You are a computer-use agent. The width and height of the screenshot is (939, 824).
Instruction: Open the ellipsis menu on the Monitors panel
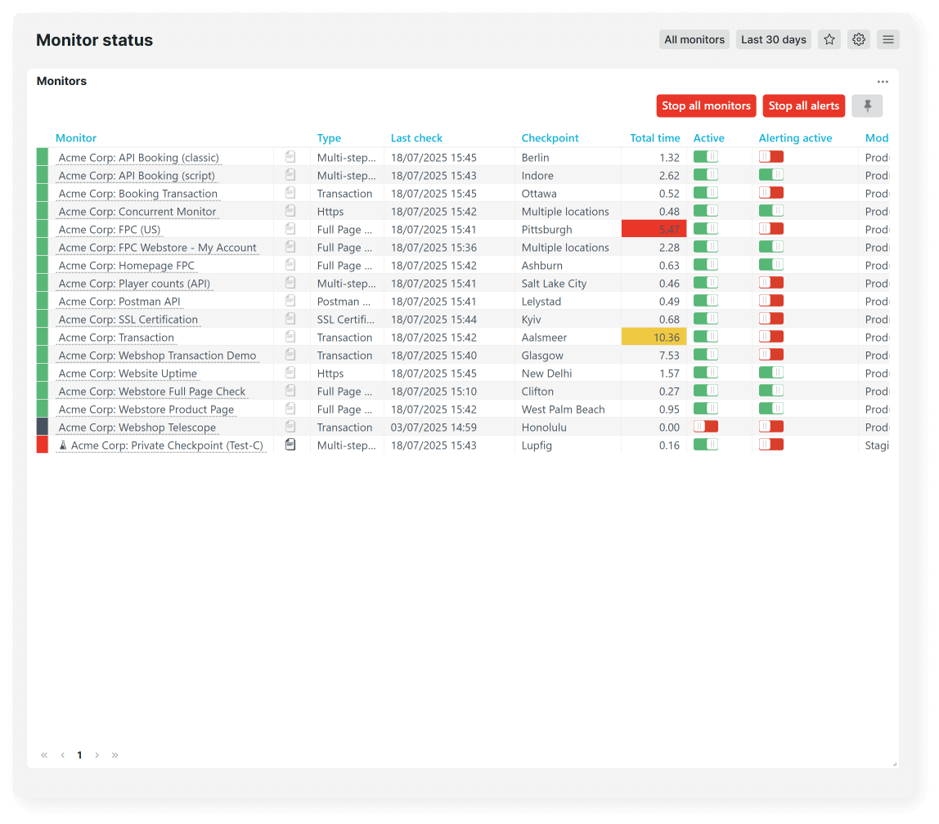883,81
